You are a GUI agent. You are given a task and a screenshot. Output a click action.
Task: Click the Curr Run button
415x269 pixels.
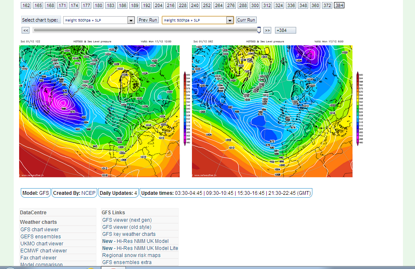pyautogui.click(x=246, y=20)
